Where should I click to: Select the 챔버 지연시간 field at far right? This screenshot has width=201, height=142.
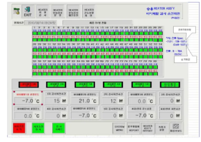click(167, 116)
